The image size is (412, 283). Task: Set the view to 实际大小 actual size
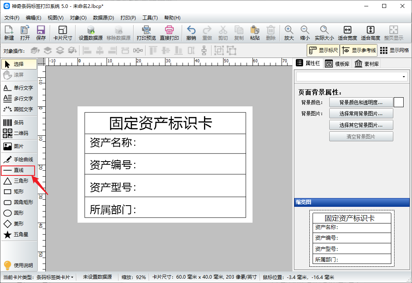point(324,33)
